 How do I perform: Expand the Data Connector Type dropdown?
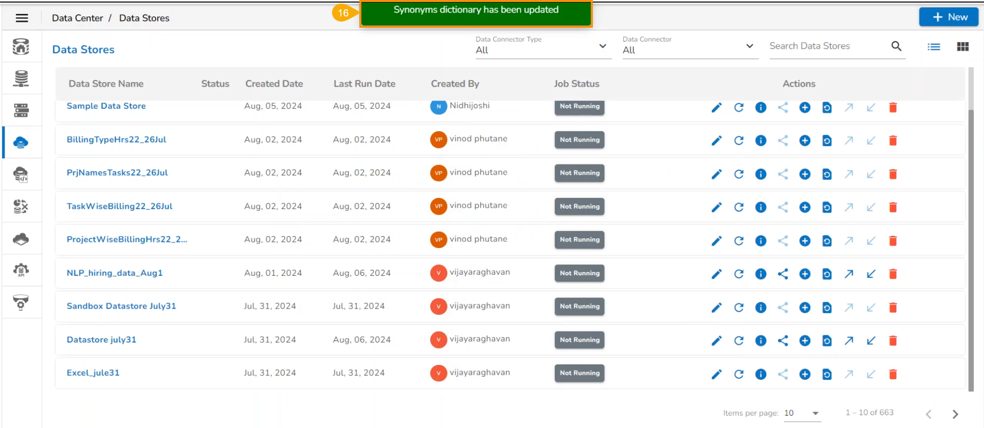click(x=602, y=46)
